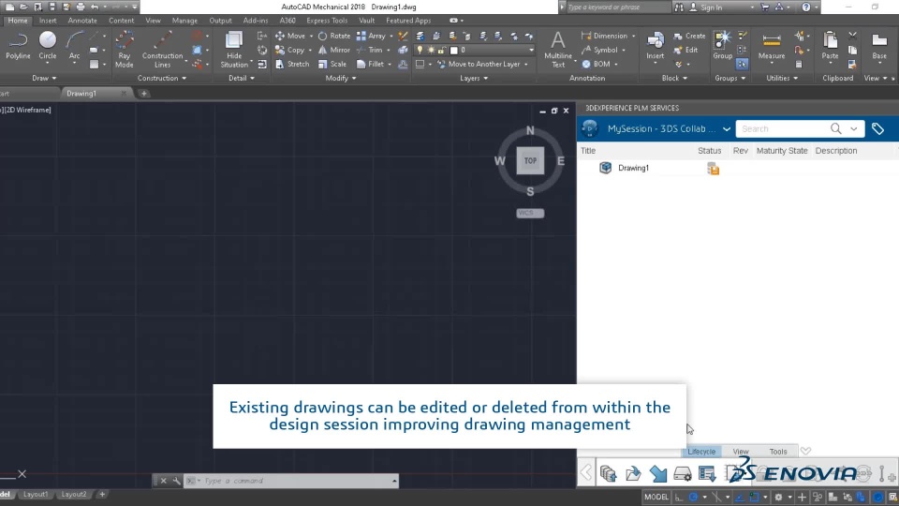Open the layer name dropdown showing 0
Image resolution: width=899 pixels, height=506 pixels.
[531, 50]
